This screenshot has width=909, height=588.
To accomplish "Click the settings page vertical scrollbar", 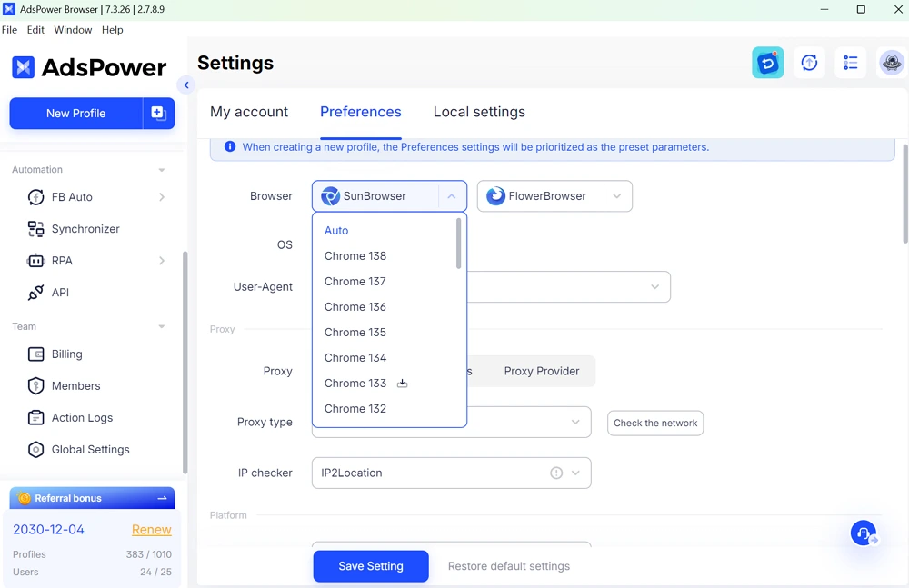I will (905, 194).
